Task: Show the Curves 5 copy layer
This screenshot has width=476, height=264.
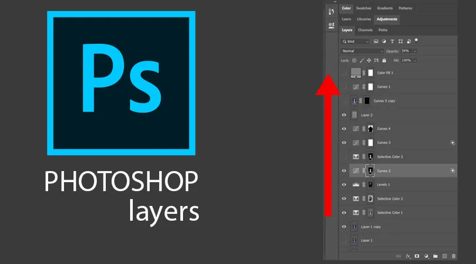Action: pos(344,101)
